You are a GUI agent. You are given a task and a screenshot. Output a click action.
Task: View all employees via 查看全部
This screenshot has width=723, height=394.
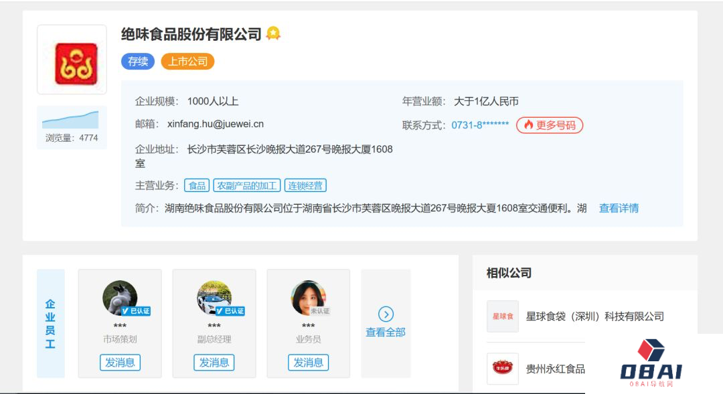[386, 332]
